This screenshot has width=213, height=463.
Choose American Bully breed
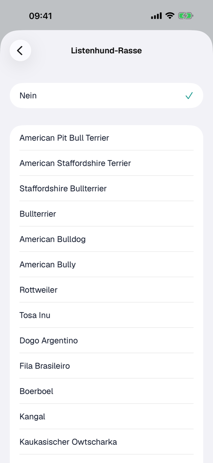point(106,265)
